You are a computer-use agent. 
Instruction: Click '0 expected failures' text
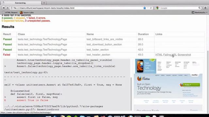click(13, 21)
